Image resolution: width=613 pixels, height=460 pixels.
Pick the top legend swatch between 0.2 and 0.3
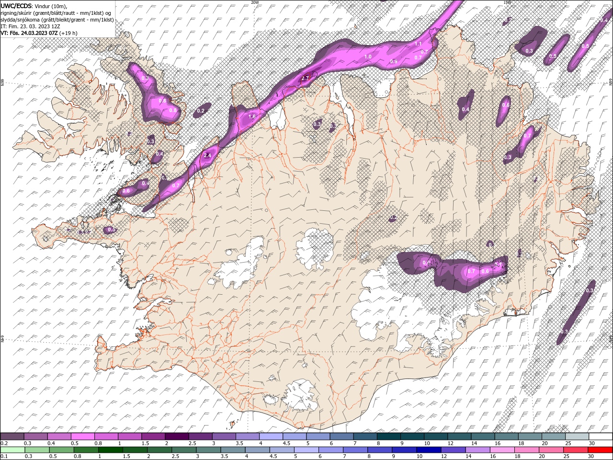(12, 437)
